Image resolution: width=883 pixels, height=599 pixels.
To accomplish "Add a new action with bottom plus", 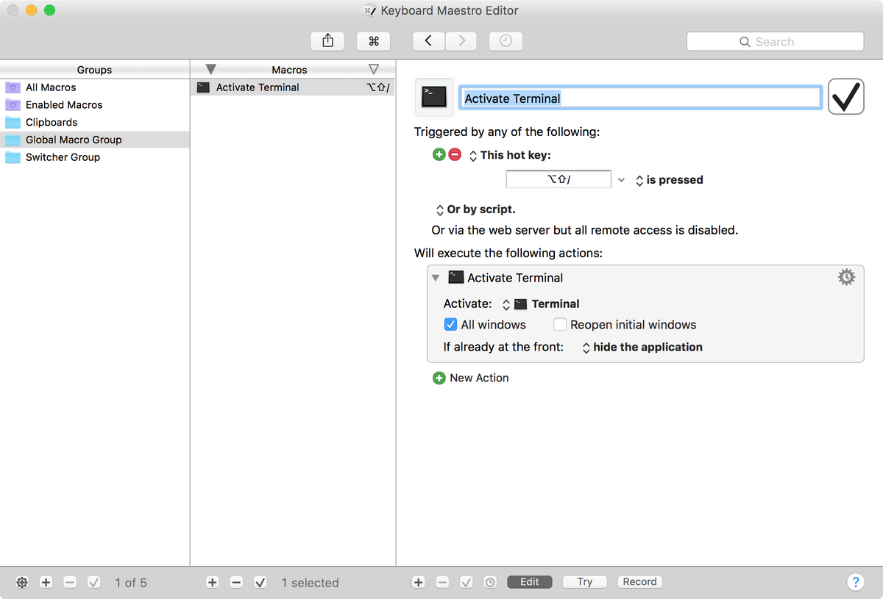I will pos(419,582).
